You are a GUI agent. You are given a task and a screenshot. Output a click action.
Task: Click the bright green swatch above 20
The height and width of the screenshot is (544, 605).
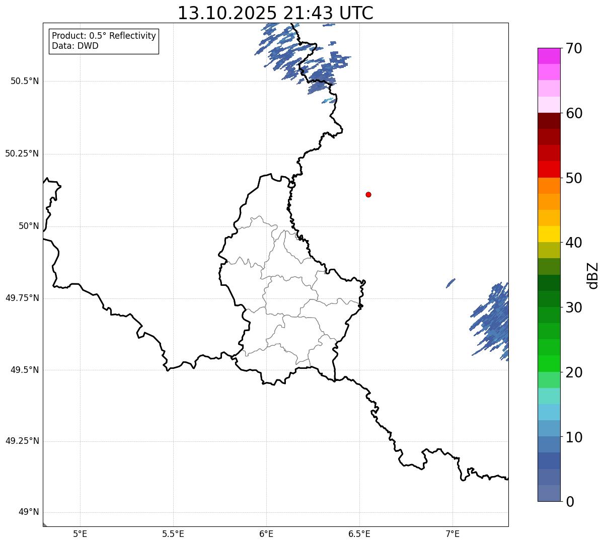(x=549, y=363)
